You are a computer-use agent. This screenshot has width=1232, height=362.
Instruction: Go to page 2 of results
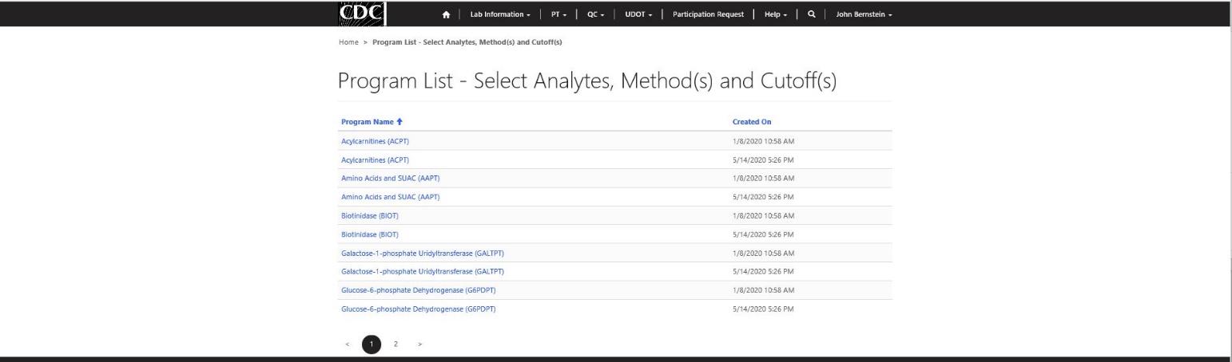click(x=395, y=344)
